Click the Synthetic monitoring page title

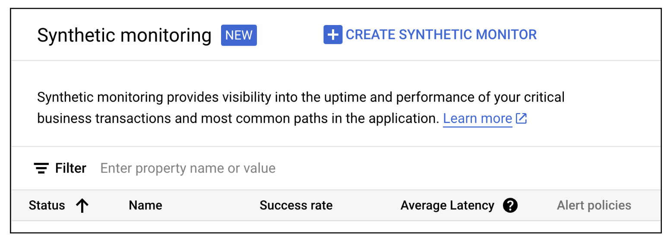(124, 35)
